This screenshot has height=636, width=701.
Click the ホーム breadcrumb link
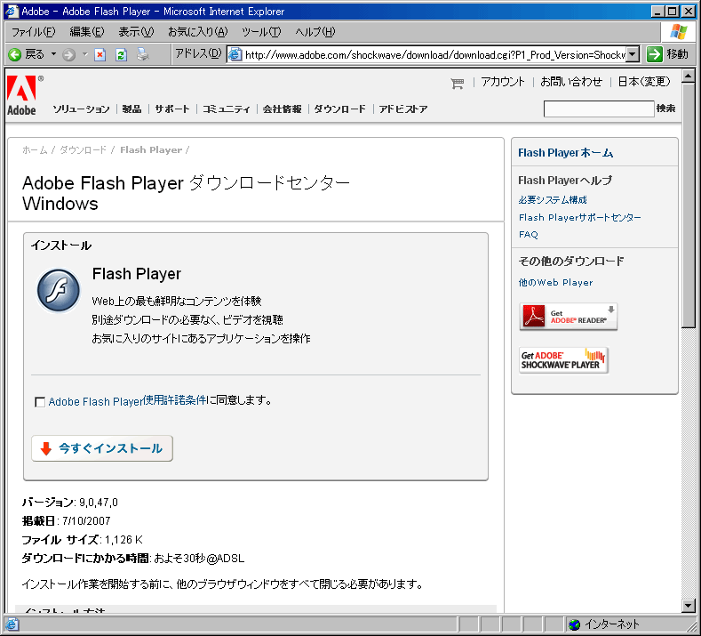pyautogui.click(x=35, y=150)
